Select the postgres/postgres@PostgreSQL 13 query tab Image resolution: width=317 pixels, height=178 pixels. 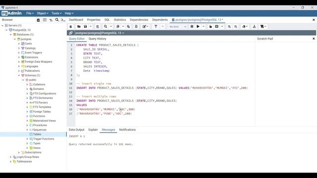[x=198, y=20]
